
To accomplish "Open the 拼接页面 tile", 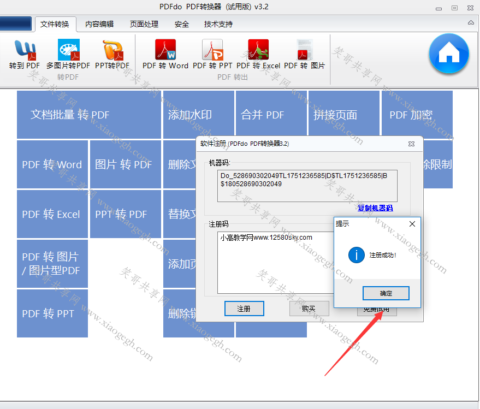I will pos(344,115).
